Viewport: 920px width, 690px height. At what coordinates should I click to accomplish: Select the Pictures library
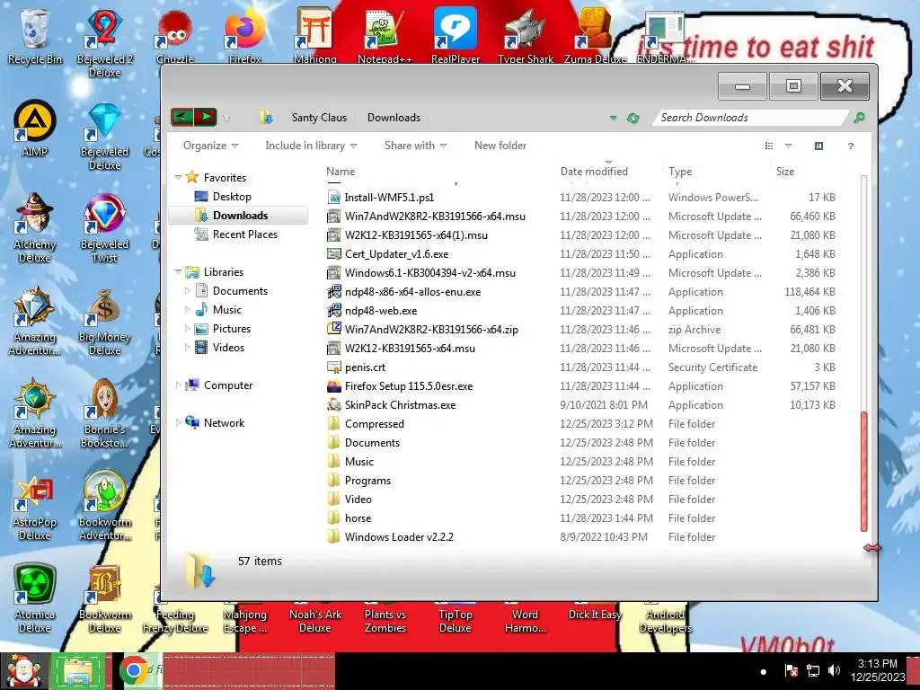click(231, 329)
